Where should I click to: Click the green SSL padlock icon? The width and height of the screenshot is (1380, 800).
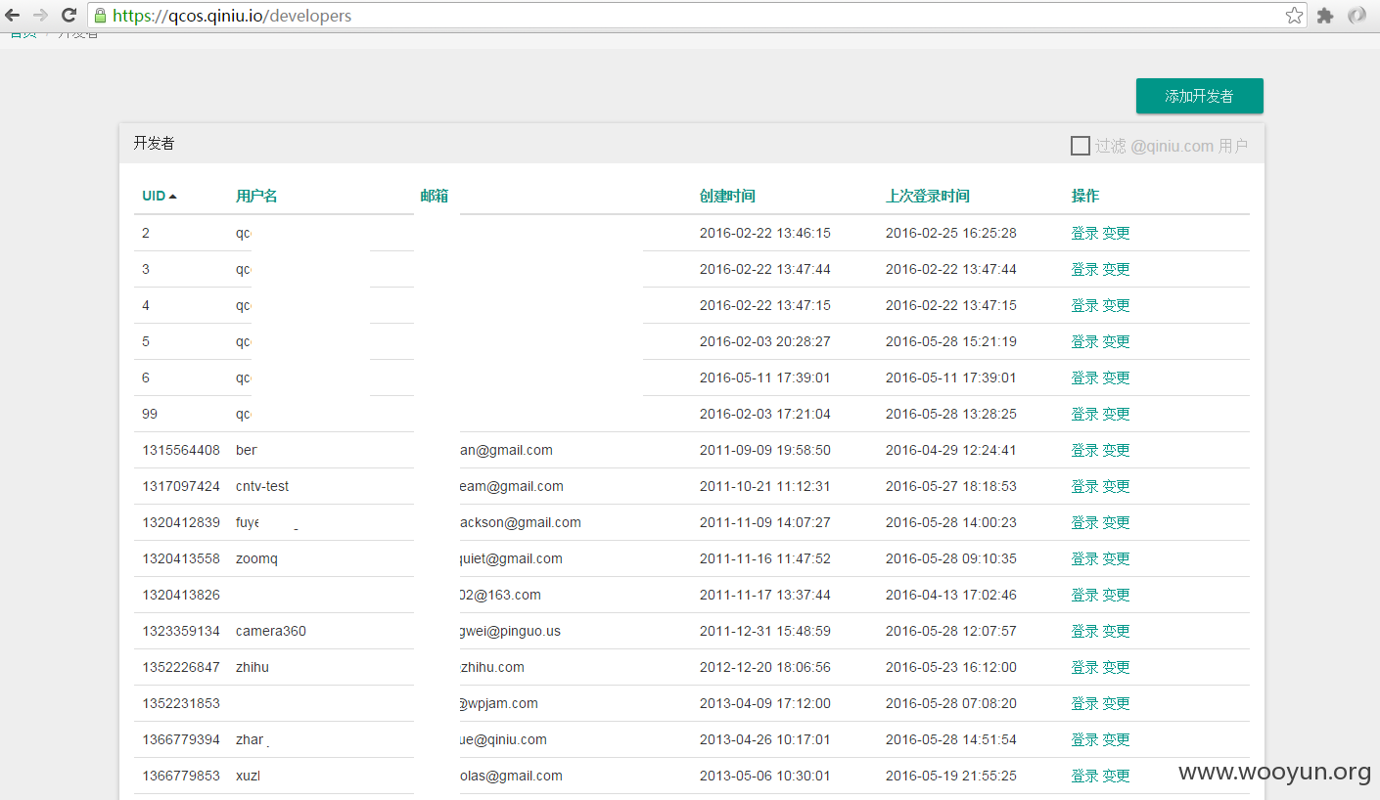click(99, 16)
